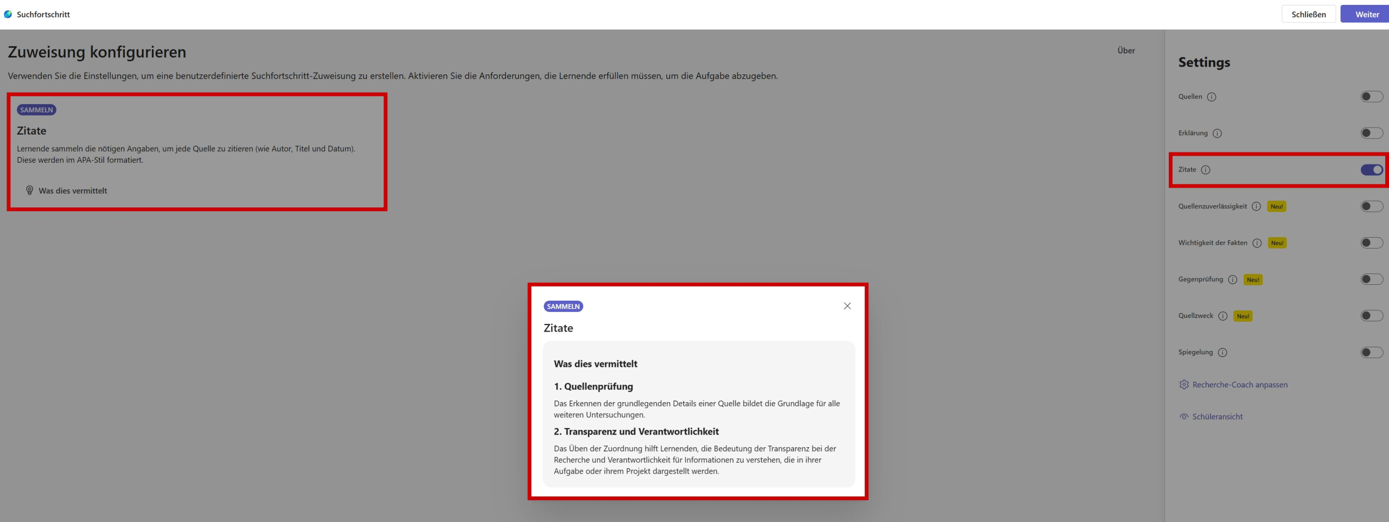Enable the Erklärung toggle switch
The height and width of the screenshot is (522, 1389).
[1371, 133]
